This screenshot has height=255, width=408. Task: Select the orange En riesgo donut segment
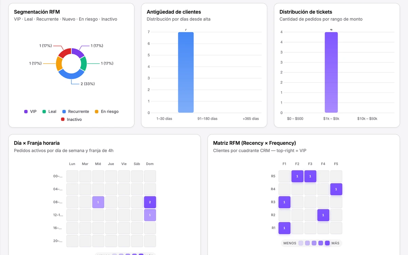coord(59,64)
